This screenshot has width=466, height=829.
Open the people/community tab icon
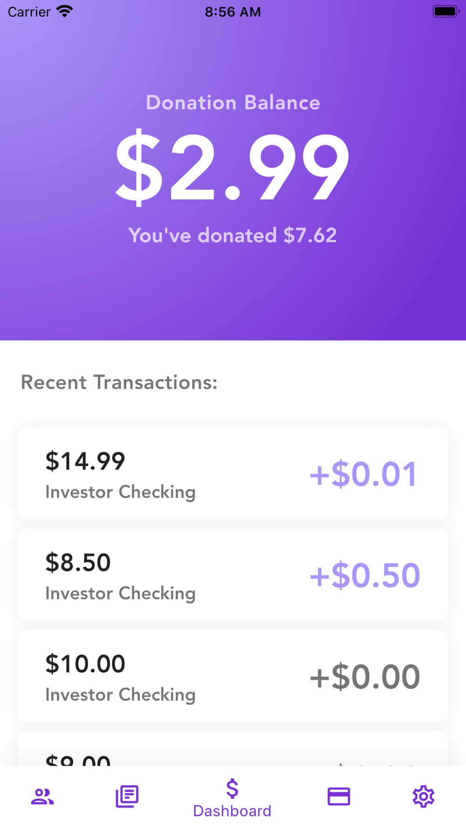point(42,796)
